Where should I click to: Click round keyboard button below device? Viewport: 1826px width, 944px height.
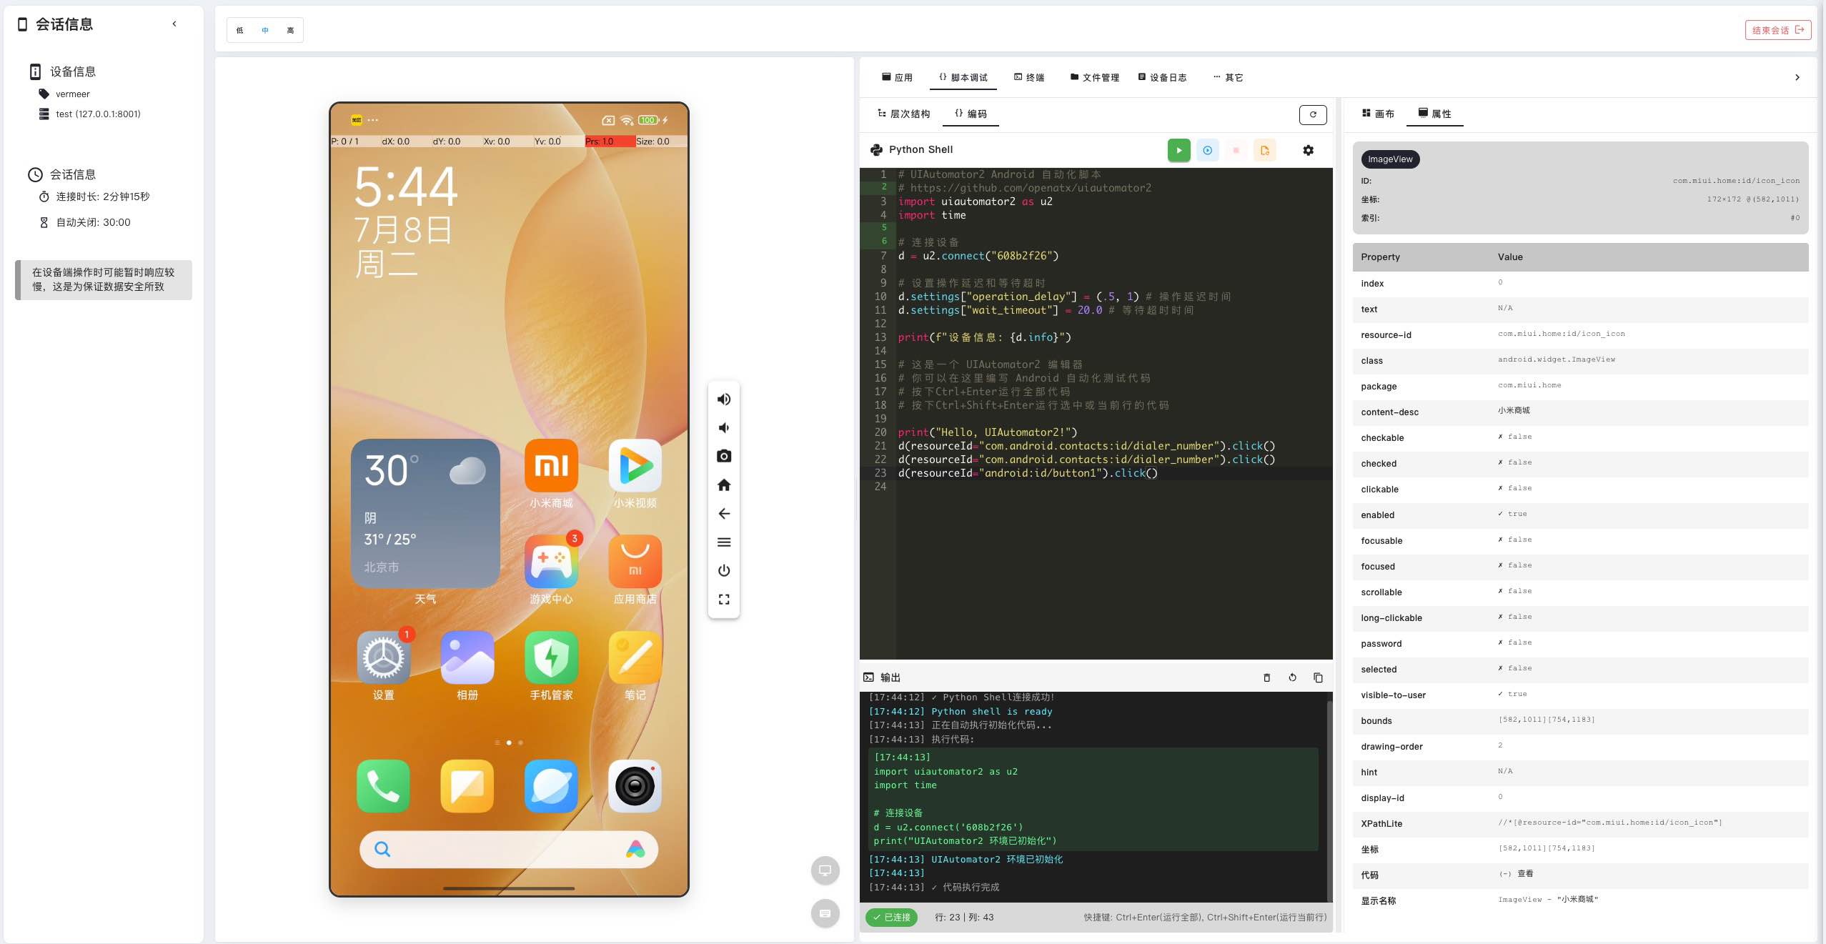pyautogui.click(x=825, y=913)
